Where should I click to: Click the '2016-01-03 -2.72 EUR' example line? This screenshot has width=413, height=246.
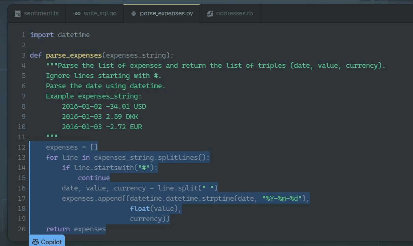(102, 127)
